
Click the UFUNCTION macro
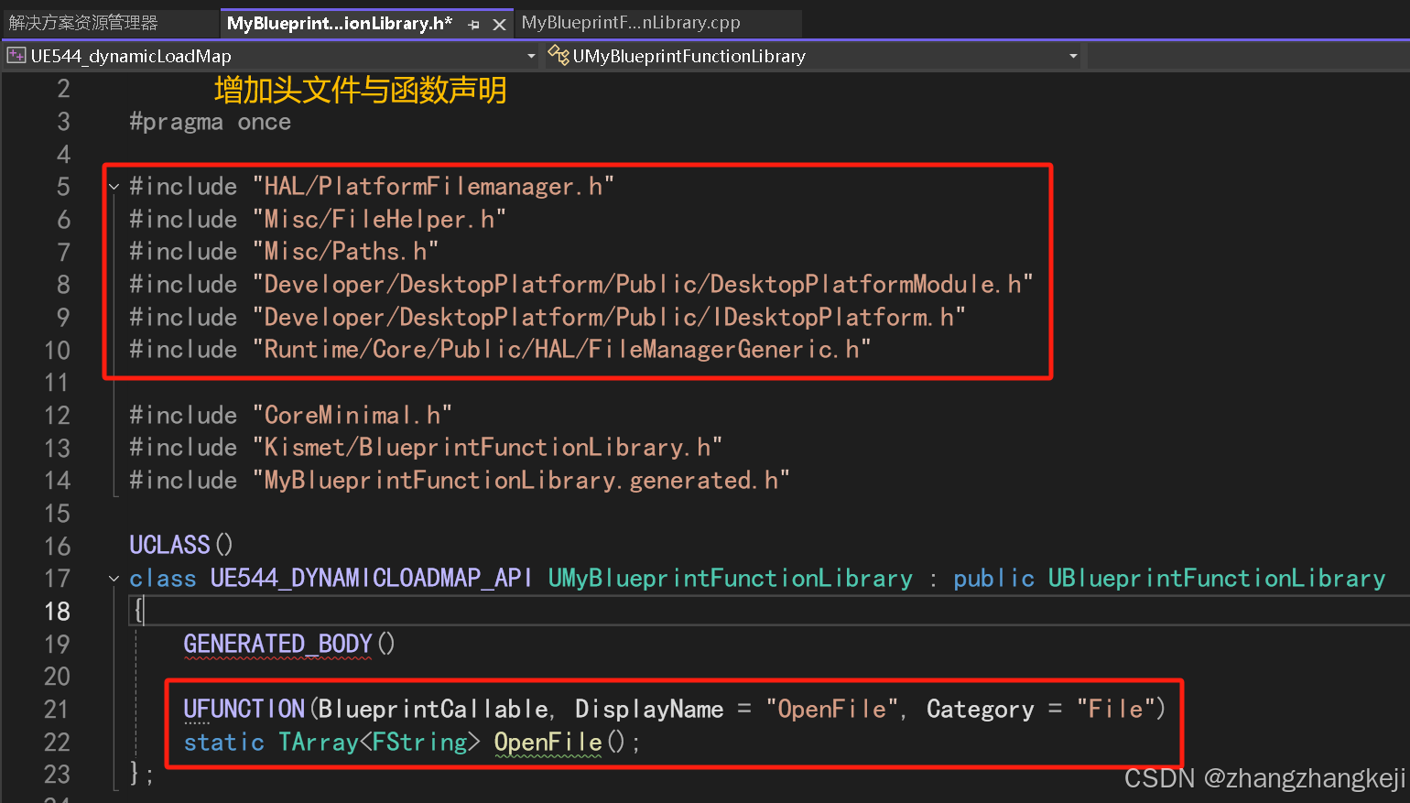pyautogui.click(x=244, y=710)
